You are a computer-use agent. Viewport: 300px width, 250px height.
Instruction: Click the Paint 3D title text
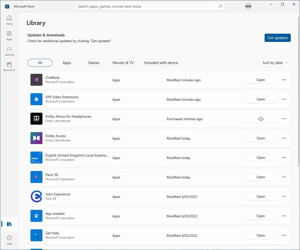click(x=52, y=175)
